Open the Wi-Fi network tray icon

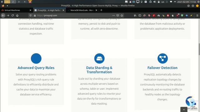[x=171, y=2]
